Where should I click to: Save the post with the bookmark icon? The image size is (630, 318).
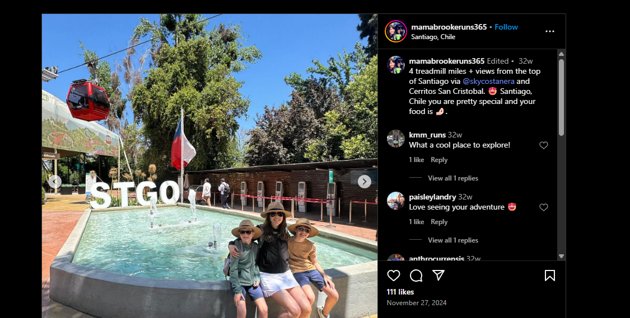click(550, 276)
